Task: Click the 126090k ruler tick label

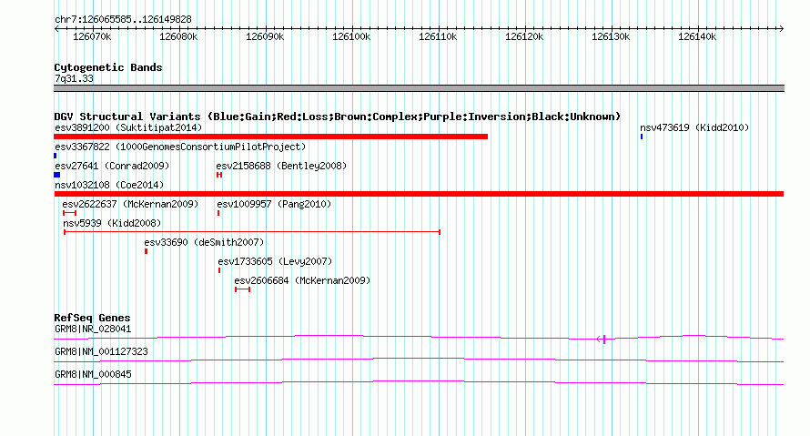Action: (x=265, y=36)
